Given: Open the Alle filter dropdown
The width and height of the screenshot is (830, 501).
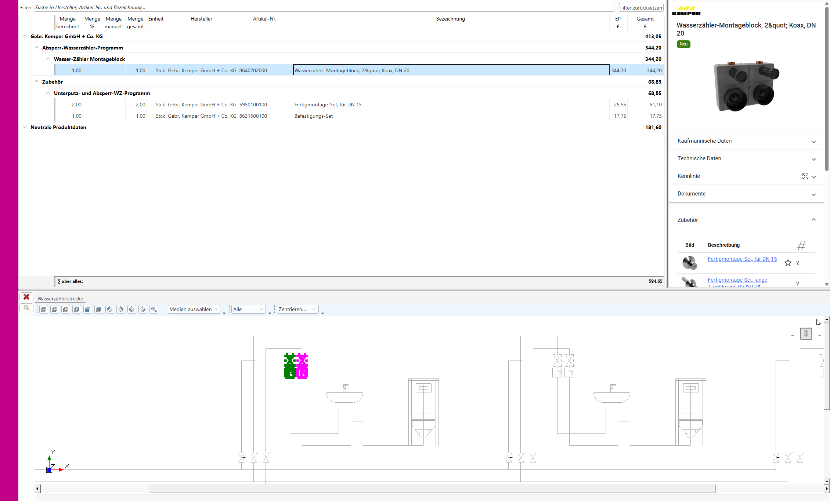Looking at the screenshot, I should (x=248, y=310).
